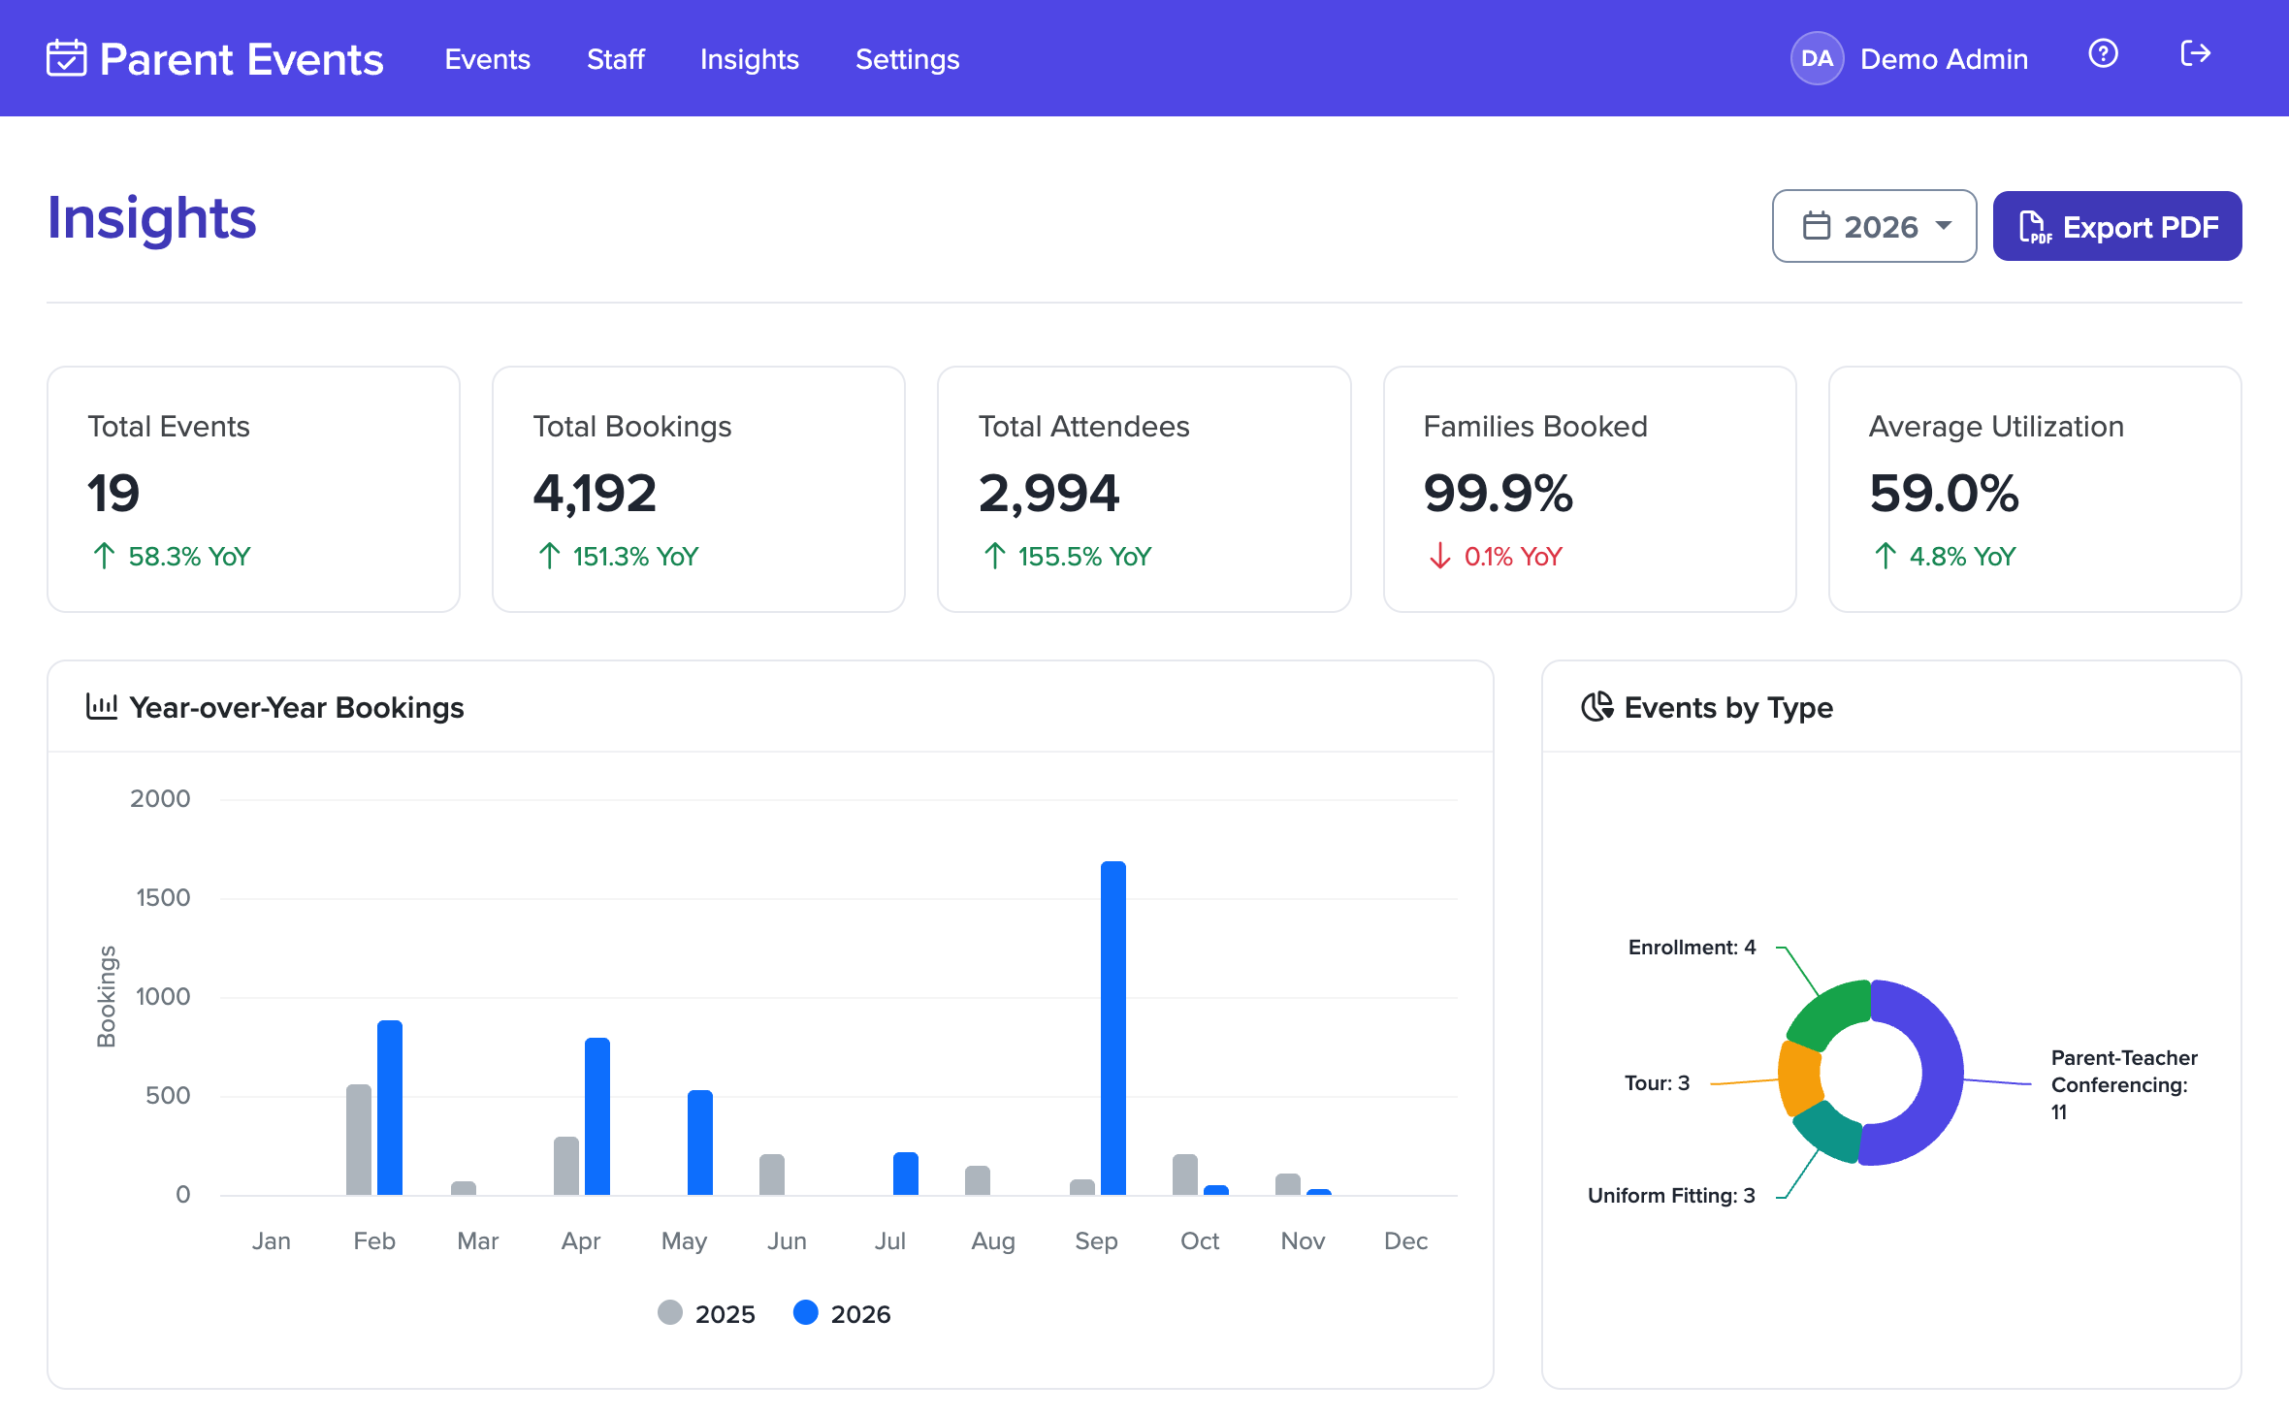2289x1416 pixels.
Task: Click the pie chart icon beside Events by Type
Action: tap(1597, 706)
